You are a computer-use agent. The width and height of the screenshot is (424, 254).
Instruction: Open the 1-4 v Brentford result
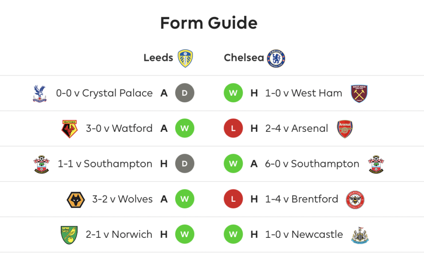[x=301, y=199]
